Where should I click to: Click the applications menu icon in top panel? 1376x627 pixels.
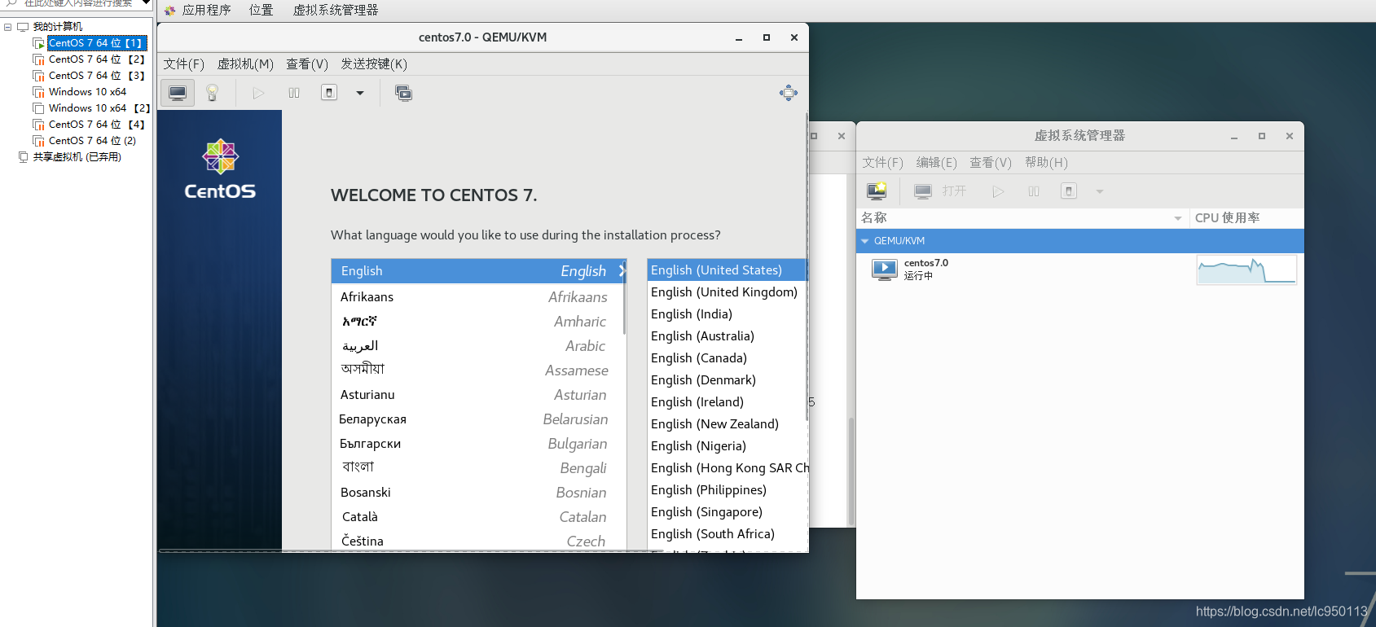coord(169,11)
